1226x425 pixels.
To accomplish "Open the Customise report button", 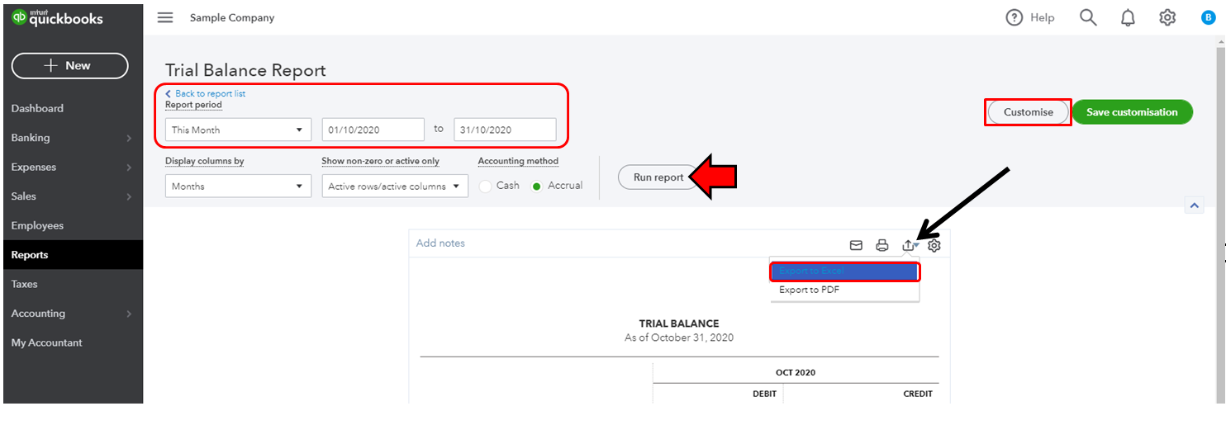I will [1028, 112].
